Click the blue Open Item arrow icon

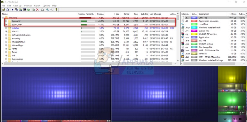(13, 10)
